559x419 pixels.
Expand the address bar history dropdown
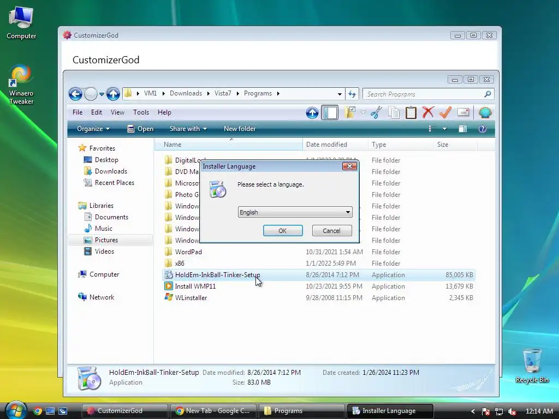click(x=340, y=94)
